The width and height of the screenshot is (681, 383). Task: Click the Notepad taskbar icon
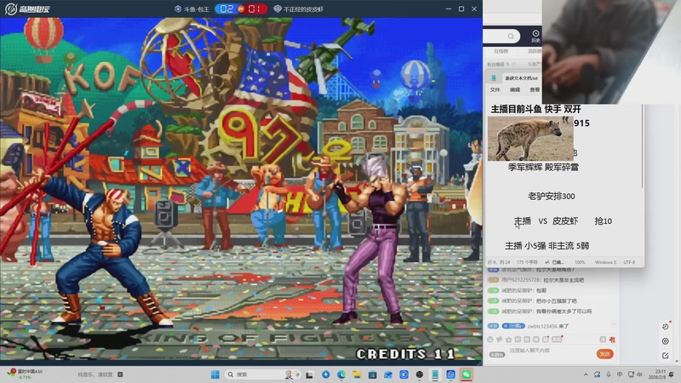pos(435,374)
